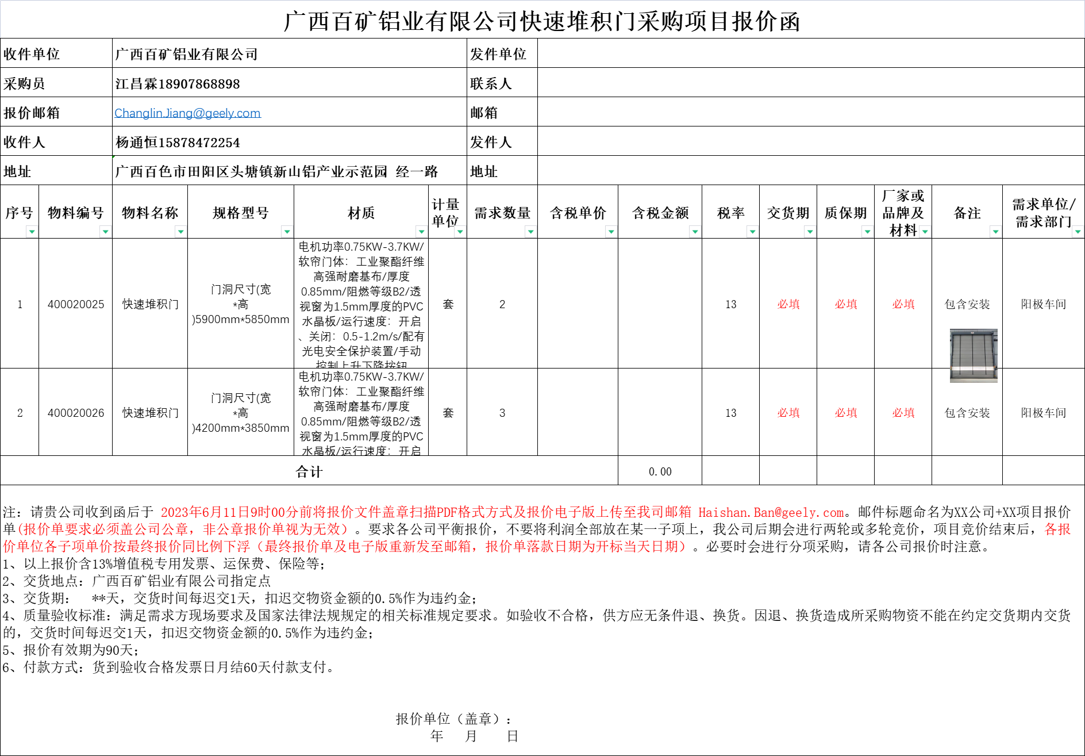Image resolution: width=1085 pixels, height=756 pixels.
Task: Open the 质保期 column filter dropdown
Action: 867,232
